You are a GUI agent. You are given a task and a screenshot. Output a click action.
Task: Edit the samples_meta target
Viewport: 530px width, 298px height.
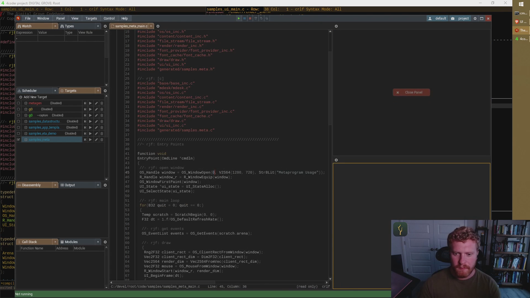pyautogui.click(x=96, y=140)
